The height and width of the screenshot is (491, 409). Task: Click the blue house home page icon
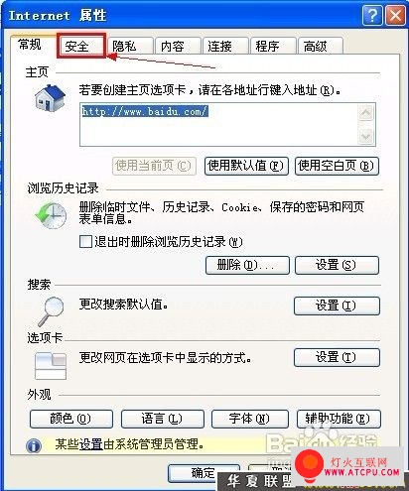(50, 97)
